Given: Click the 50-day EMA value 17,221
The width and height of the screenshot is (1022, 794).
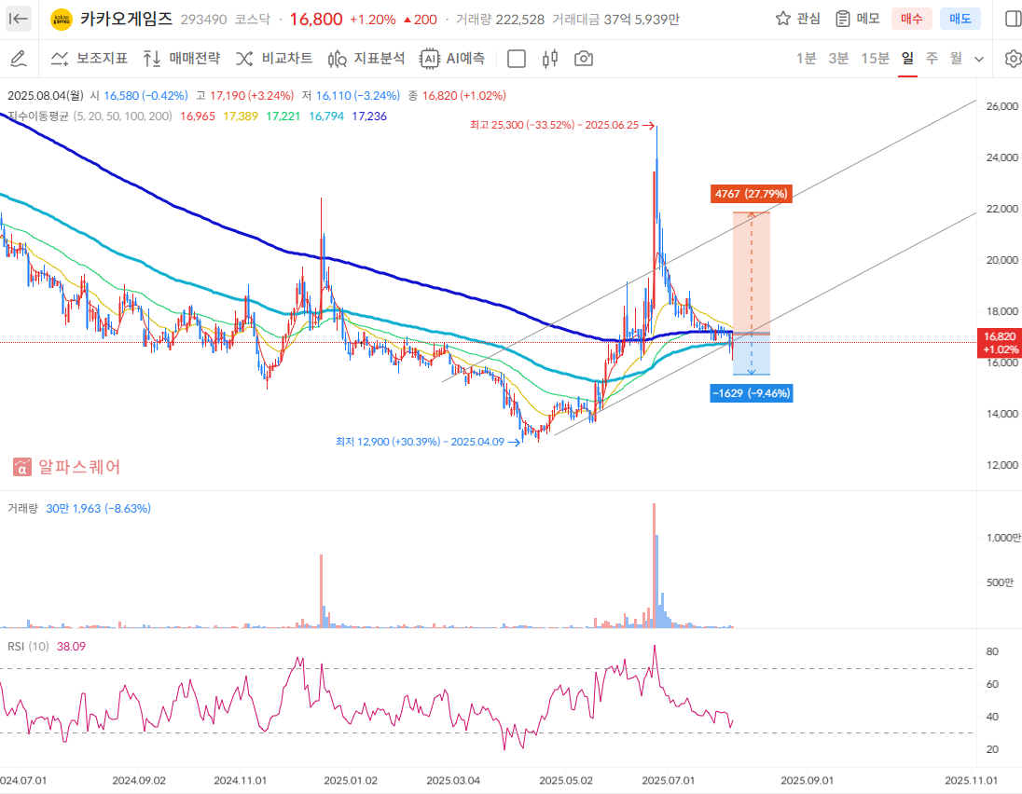Looking at the screenshot, I should click(283, 116).
